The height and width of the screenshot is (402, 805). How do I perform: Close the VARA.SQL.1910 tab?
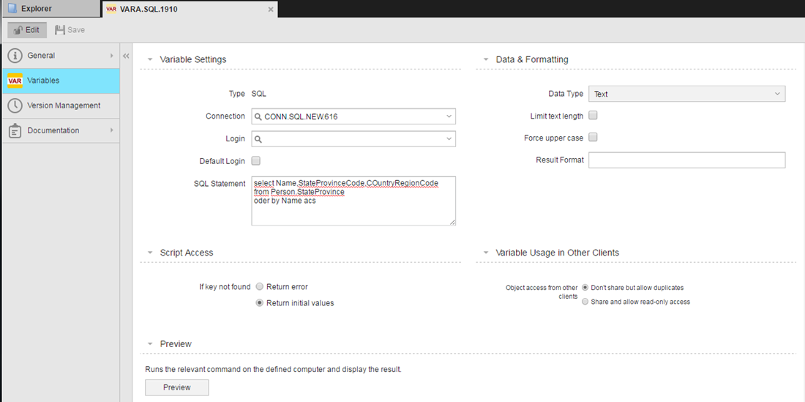click(x=271, y=10)
